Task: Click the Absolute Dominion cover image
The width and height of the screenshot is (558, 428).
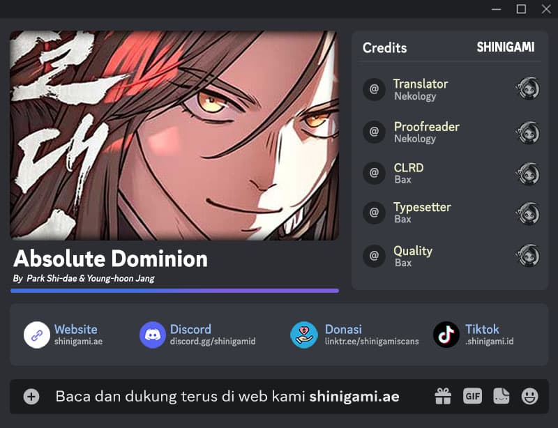Action: click(x=174, y=135)
